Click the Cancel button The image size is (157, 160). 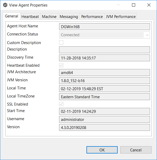[x=136, y=150]
